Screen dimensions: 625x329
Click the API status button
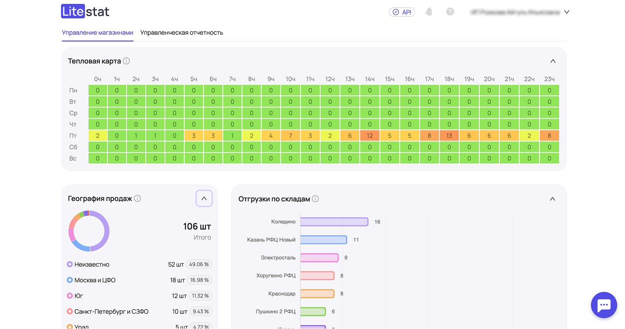402,12
